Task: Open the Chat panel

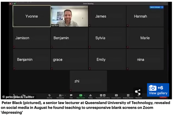Action: coord(71,96)
